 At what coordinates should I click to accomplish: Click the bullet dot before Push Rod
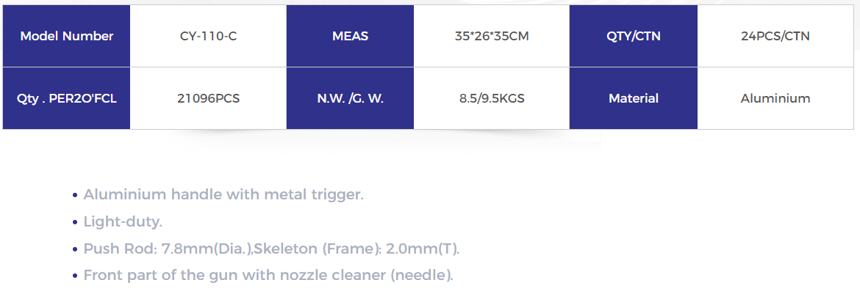pos(75,250)
